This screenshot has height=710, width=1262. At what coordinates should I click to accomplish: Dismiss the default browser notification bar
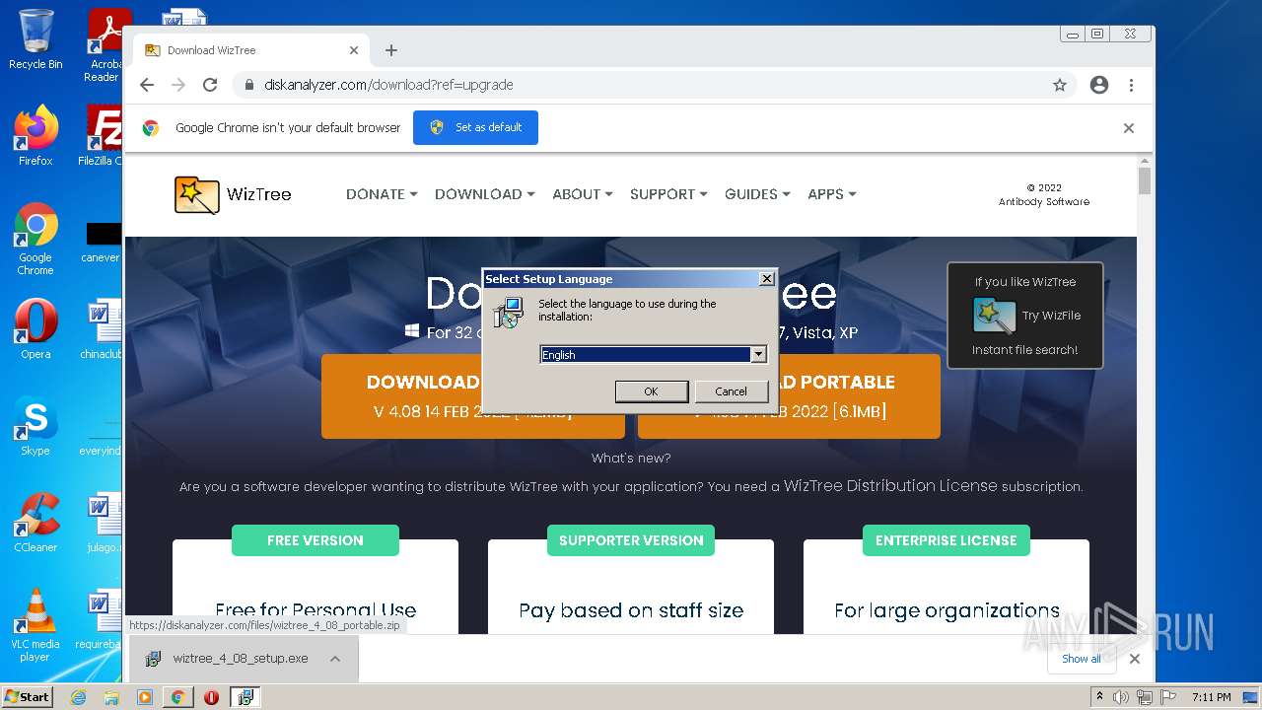(1129, 128)
